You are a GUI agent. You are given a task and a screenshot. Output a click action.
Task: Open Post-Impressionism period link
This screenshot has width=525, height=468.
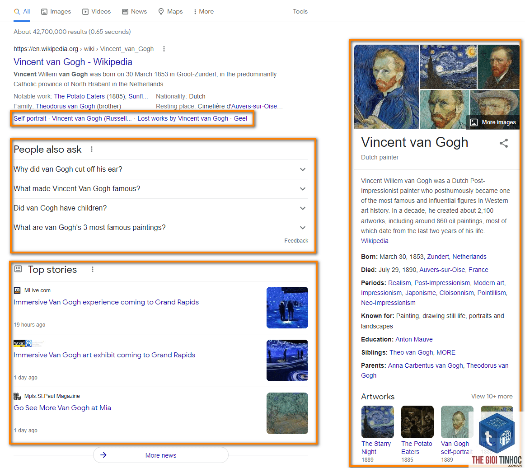[442, 283]
